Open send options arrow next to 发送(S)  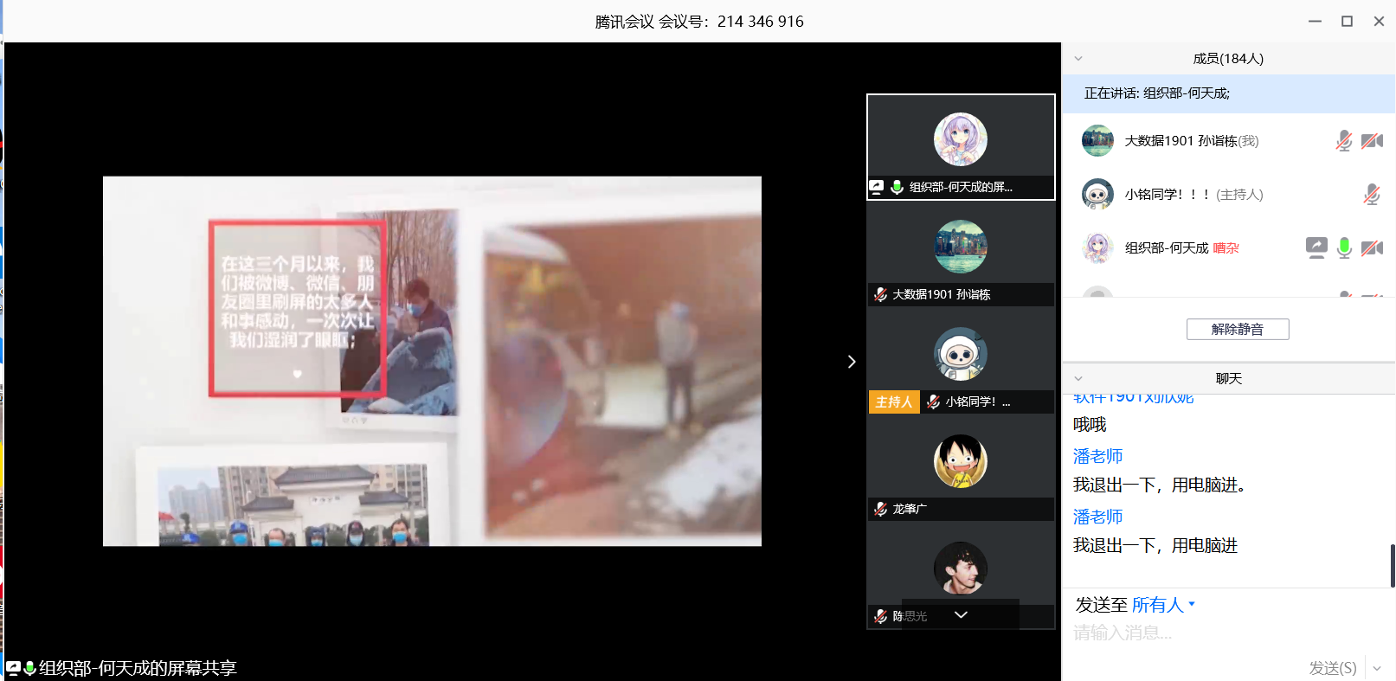pos(1377,668)
